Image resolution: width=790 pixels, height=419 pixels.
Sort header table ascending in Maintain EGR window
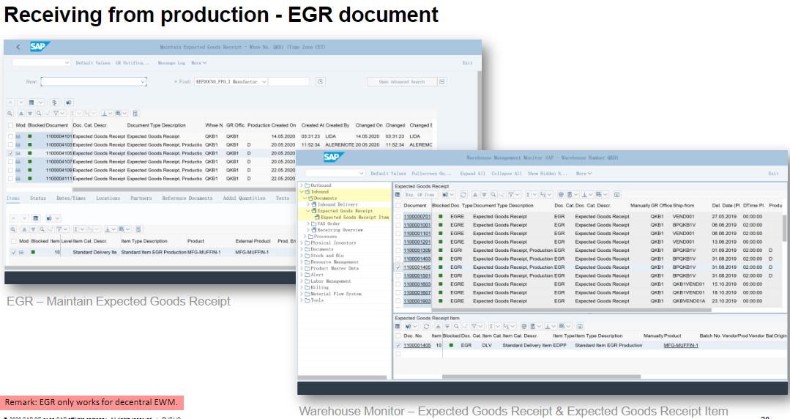(21, 114)
